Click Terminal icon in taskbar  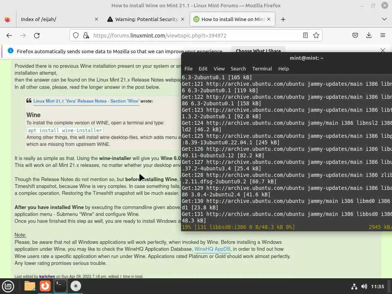[x=60, y=286]
